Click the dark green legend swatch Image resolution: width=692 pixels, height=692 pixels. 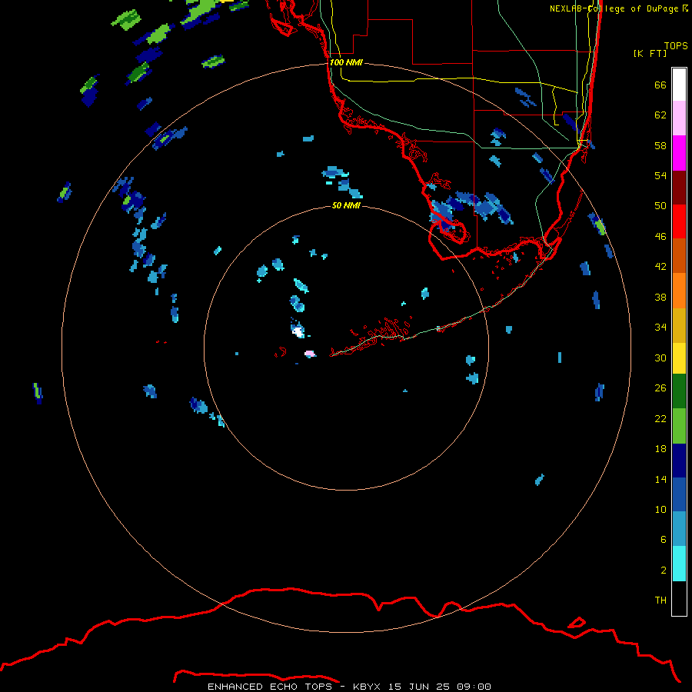[679, 391]
